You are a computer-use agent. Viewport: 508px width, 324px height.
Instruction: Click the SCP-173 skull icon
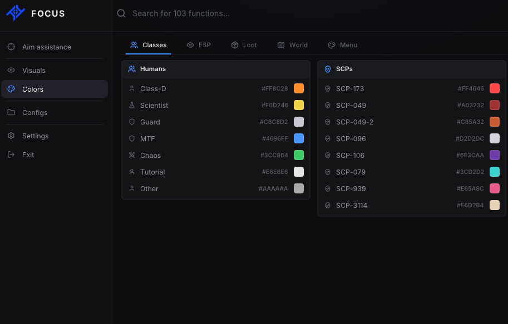point(328,89)
